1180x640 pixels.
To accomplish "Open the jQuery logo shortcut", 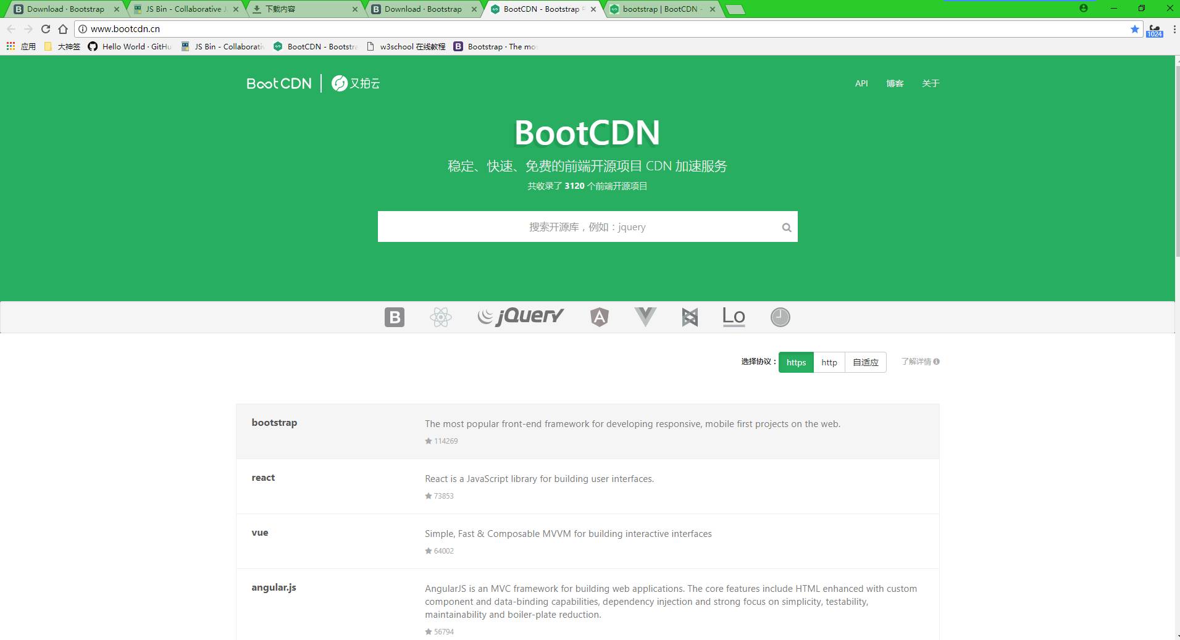I will pyautogui.click(x=521, y=317).
